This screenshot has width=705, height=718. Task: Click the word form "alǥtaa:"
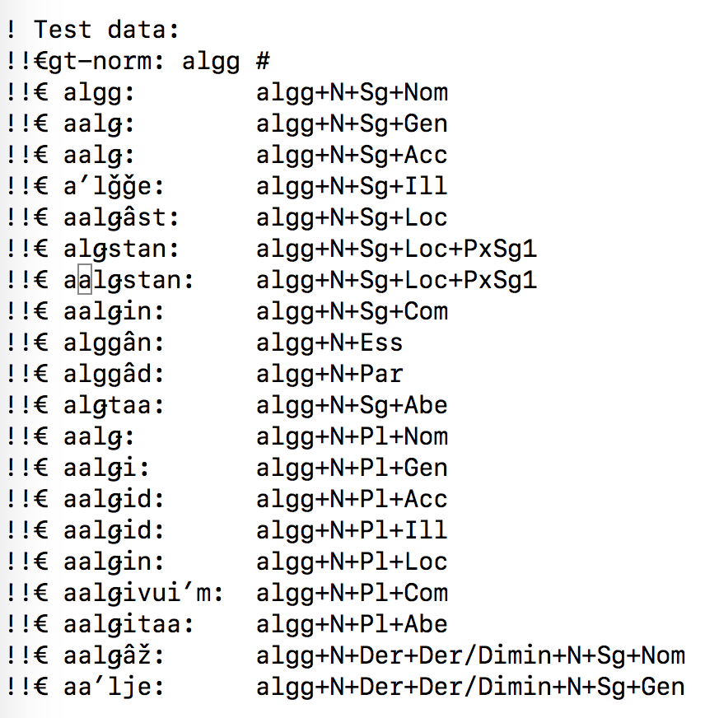(x=113, y=405)
